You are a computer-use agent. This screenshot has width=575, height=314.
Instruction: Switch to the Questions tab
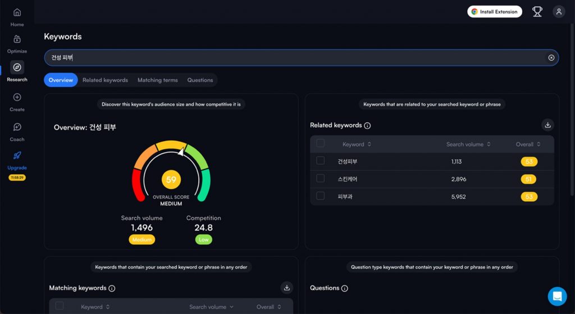point(200,80)
